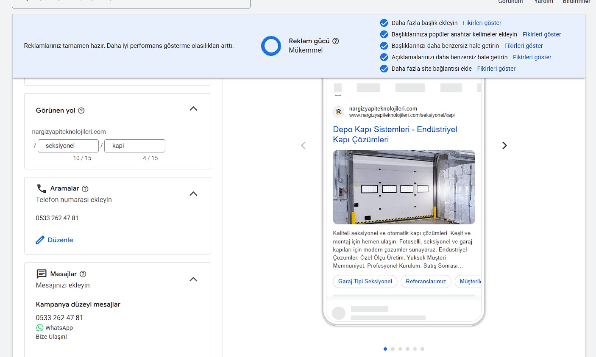The height and width of the screenshot is (357, 596).
Task: Click checkmark beside Daha fazla başlık ekleyin
Action: click(x=384, y=23)
